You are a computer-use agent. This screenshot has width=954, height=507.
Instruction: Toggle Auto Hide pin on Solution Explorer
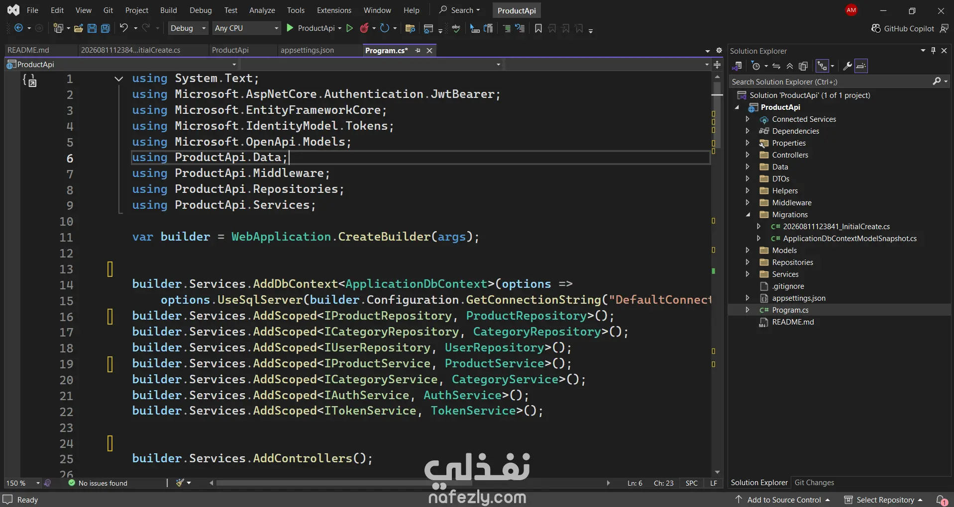pyautogui.click(x=933, y=51)
